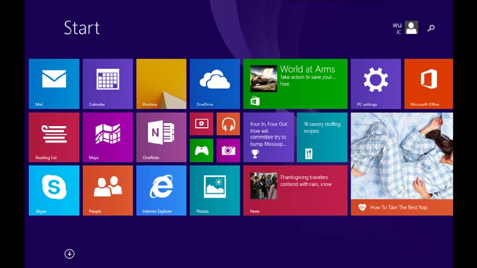Open the small Music headphones tile
The width and height of the screenshot is (477, 268).
[x=228, y=124]
